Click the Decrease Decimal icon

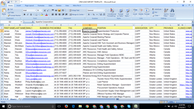(104, 15)
